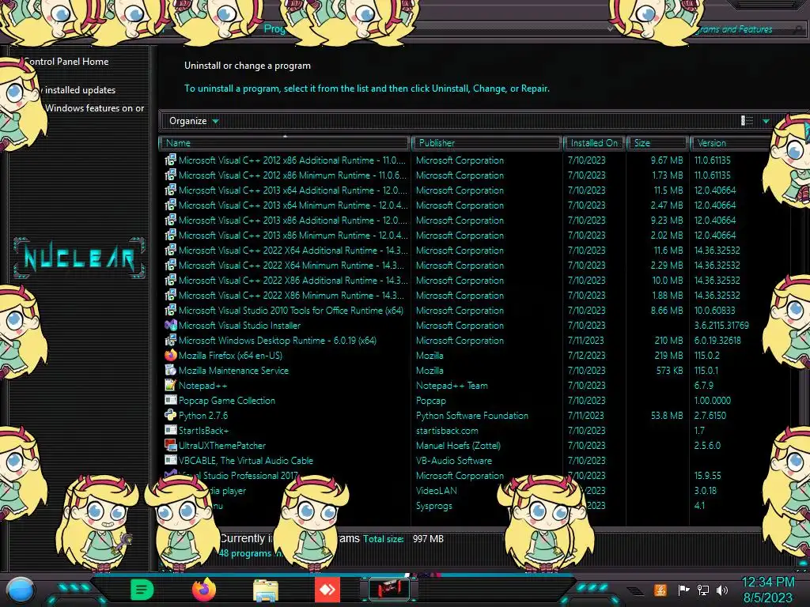The width and height of the screenshot is (810, 607).
Task: Select Microsoft Visual C++ 2022 X64 Minimum Runtime
Action: [291, 265]
